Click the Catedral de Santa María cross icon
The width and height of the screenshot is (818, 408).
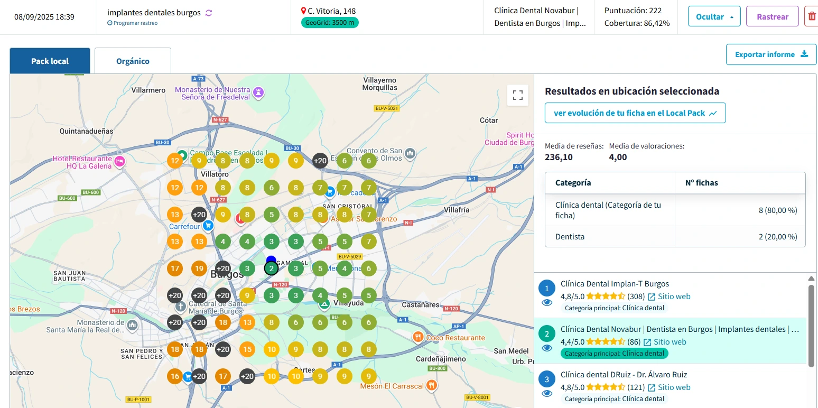pyautogui.click(x=180, y=306)
